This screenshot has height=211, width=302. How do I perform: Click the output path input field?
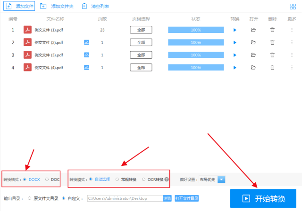tap(125, 198)
